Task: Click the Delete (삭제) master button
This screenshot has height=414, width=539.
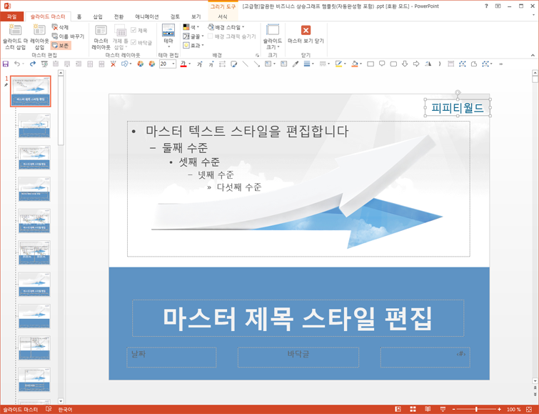Action: [60, 27]
